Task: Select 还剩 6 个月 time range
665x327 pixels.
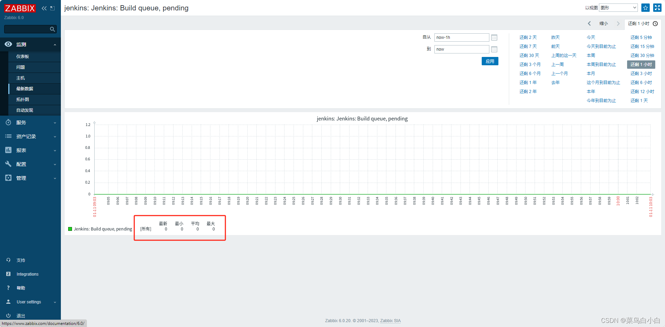Action: tap(530, 74)
